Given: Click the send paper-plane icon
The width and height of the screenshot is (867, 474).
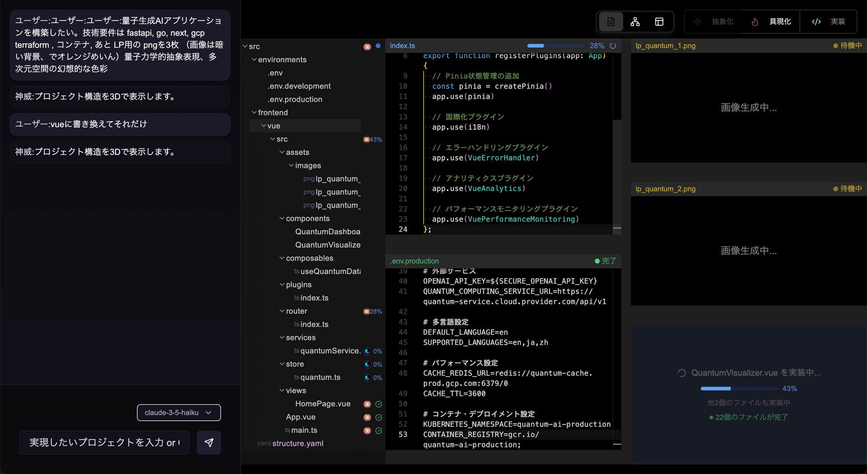Looking at the screenshot, I should (x=209, y=442).
